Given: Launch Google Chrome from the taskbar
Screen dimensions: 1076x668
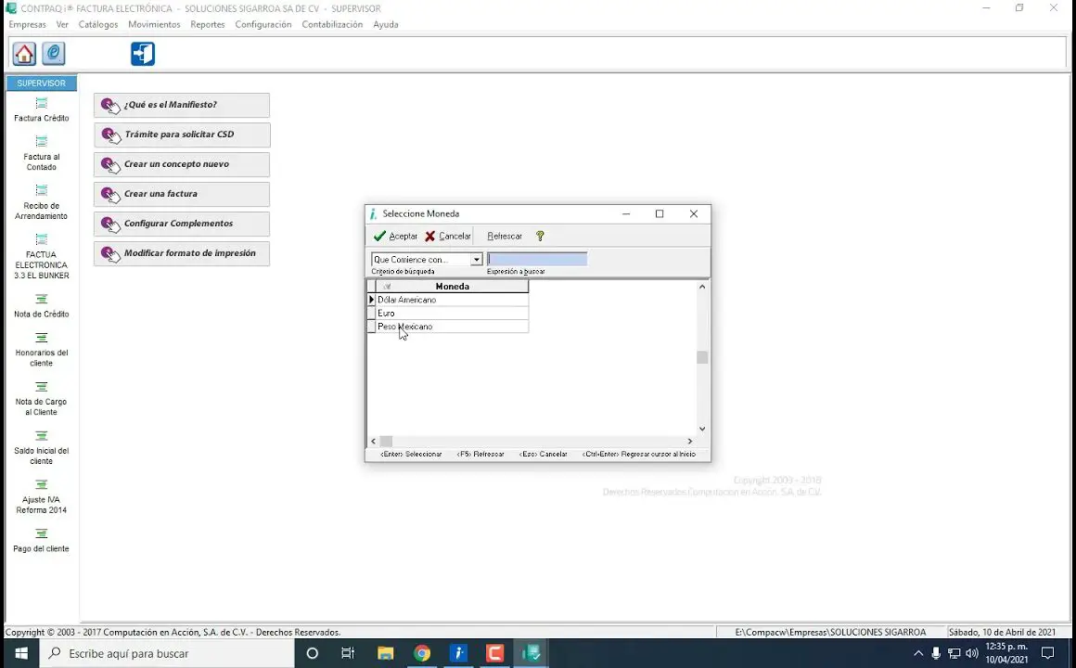Looking at the screenshot, I should (422, 653).
